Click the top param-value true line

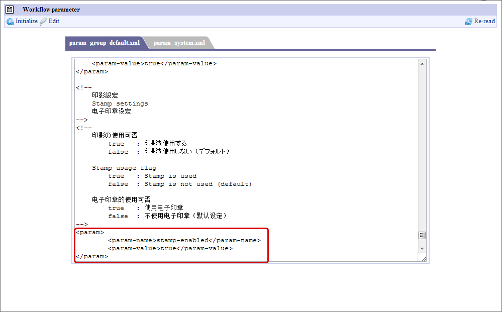(x=154, y=63)
